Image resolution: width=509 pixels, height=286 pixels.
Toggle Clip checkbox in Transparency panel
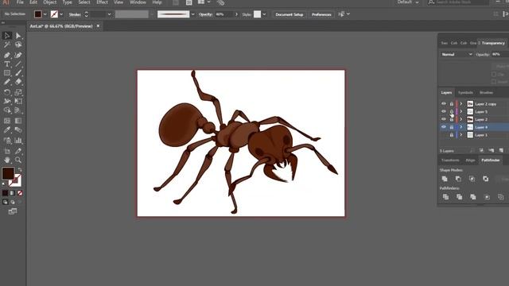tap(493, 74)
